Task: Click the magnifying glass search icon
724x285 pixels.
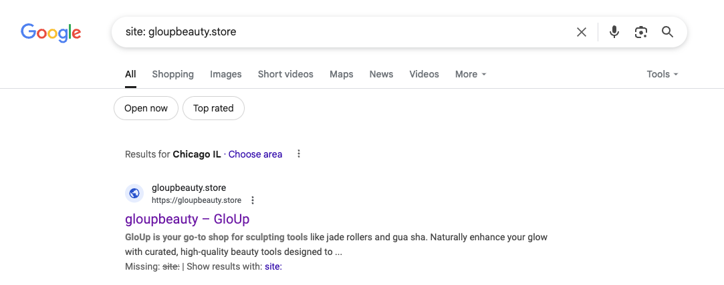Action: pos(667,32)
